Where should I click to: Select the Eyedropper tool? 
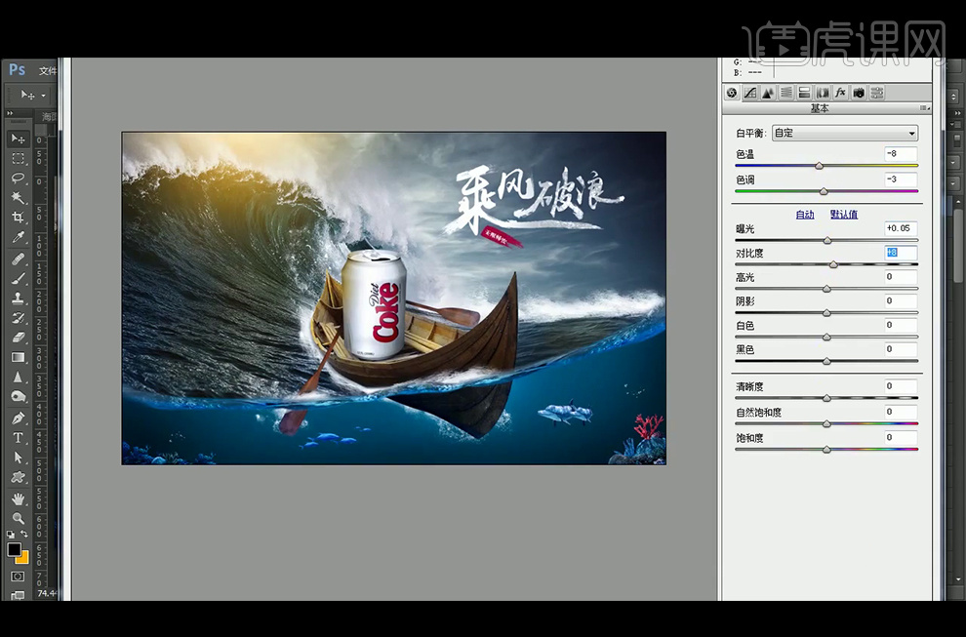point(18,237)
